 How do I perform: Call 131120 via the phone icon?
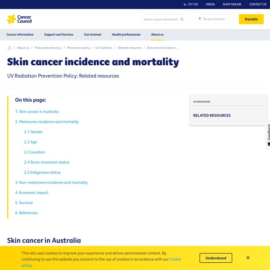(x=185, y=4)
